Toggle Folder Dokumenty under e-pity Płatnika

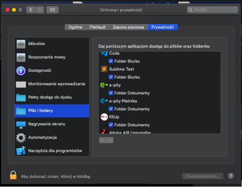coord(111,109)
